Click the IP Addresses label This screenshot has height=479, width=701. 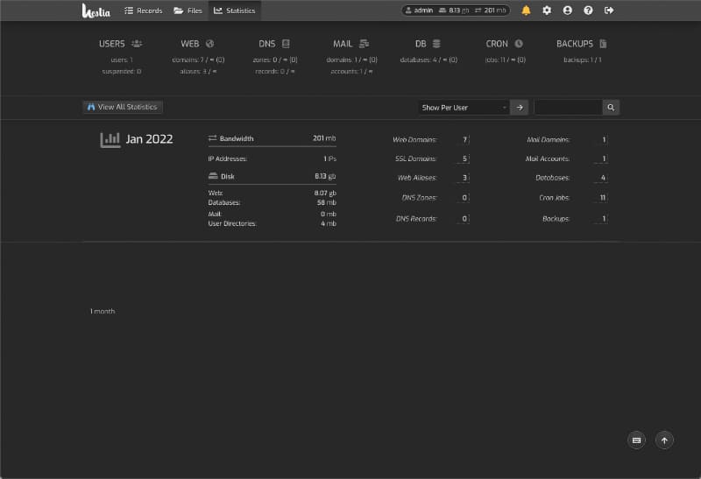tap(228, 158)
